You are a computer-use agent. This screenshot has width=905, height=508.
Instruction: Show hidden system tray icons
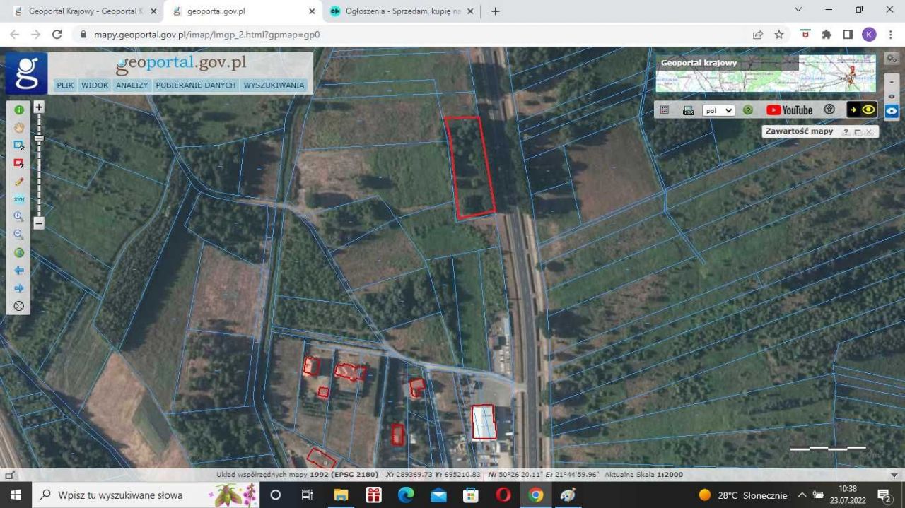pyautogui.click(x=802, y=495)
